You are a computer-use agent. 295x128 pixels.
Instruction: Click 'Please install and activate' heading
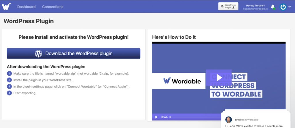tap(73, 37)
